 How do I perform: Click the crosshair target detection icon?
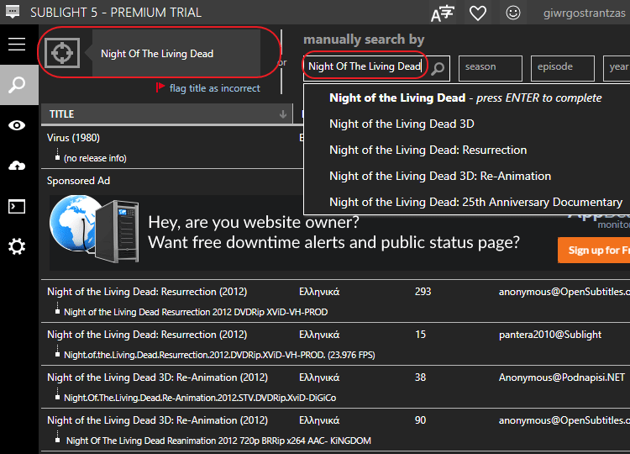coord(62,53)
